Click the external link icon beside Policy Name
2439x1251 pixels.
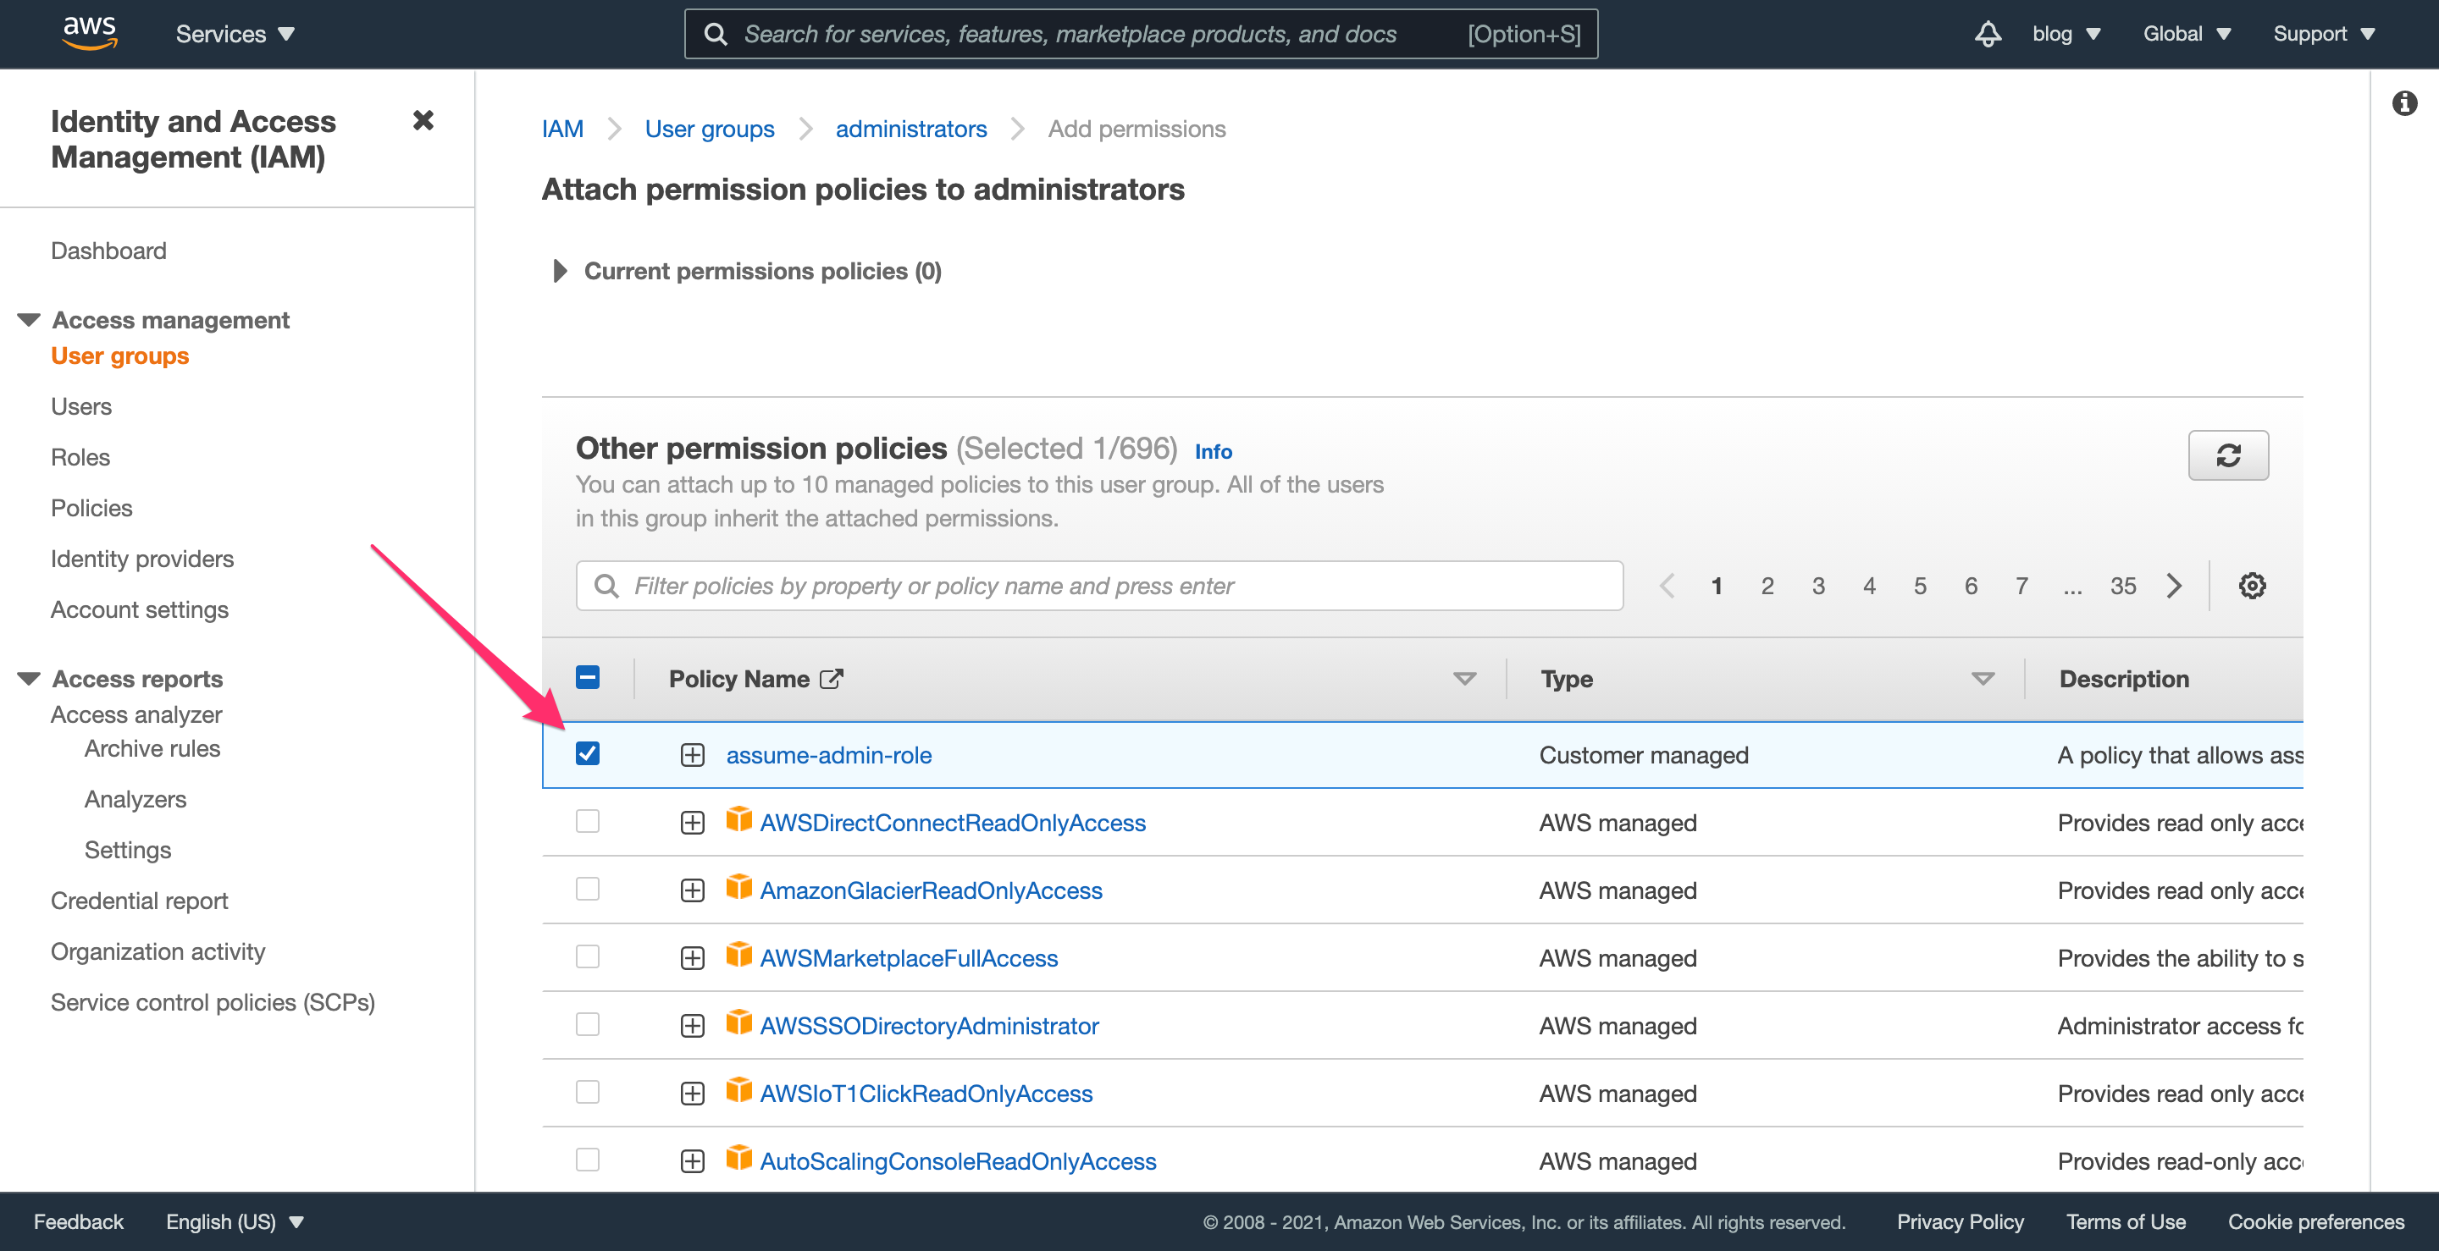pyautogui.click(x=832, y=679)
